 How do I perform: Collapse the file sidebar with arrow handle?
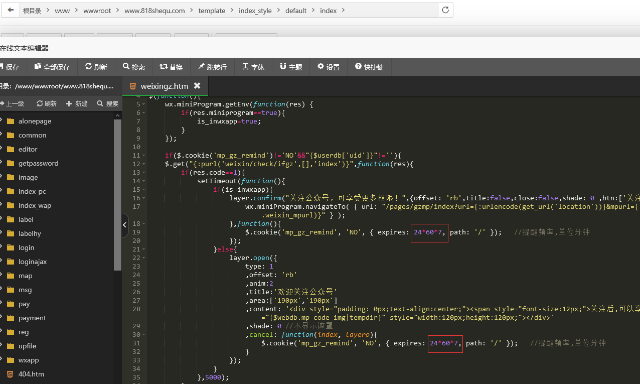coord(125,225)
